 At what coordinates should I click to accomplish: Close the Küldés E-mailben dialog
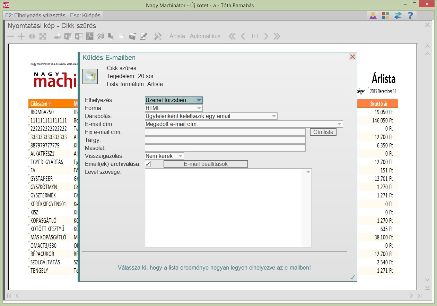click(x=352, y=57)
